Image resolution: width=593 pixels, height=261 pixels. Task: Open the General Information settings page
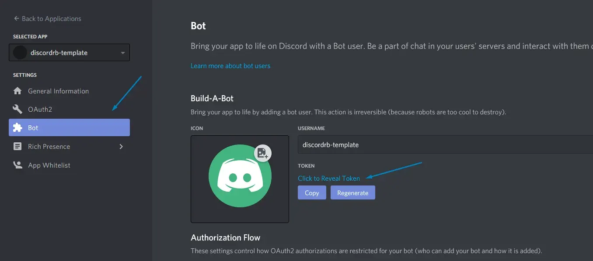tap(58, 91)
